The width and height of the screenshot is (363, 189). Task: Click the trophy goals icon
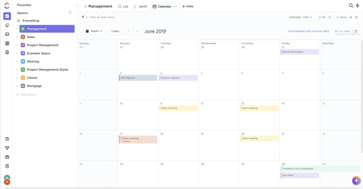point(7,148)
